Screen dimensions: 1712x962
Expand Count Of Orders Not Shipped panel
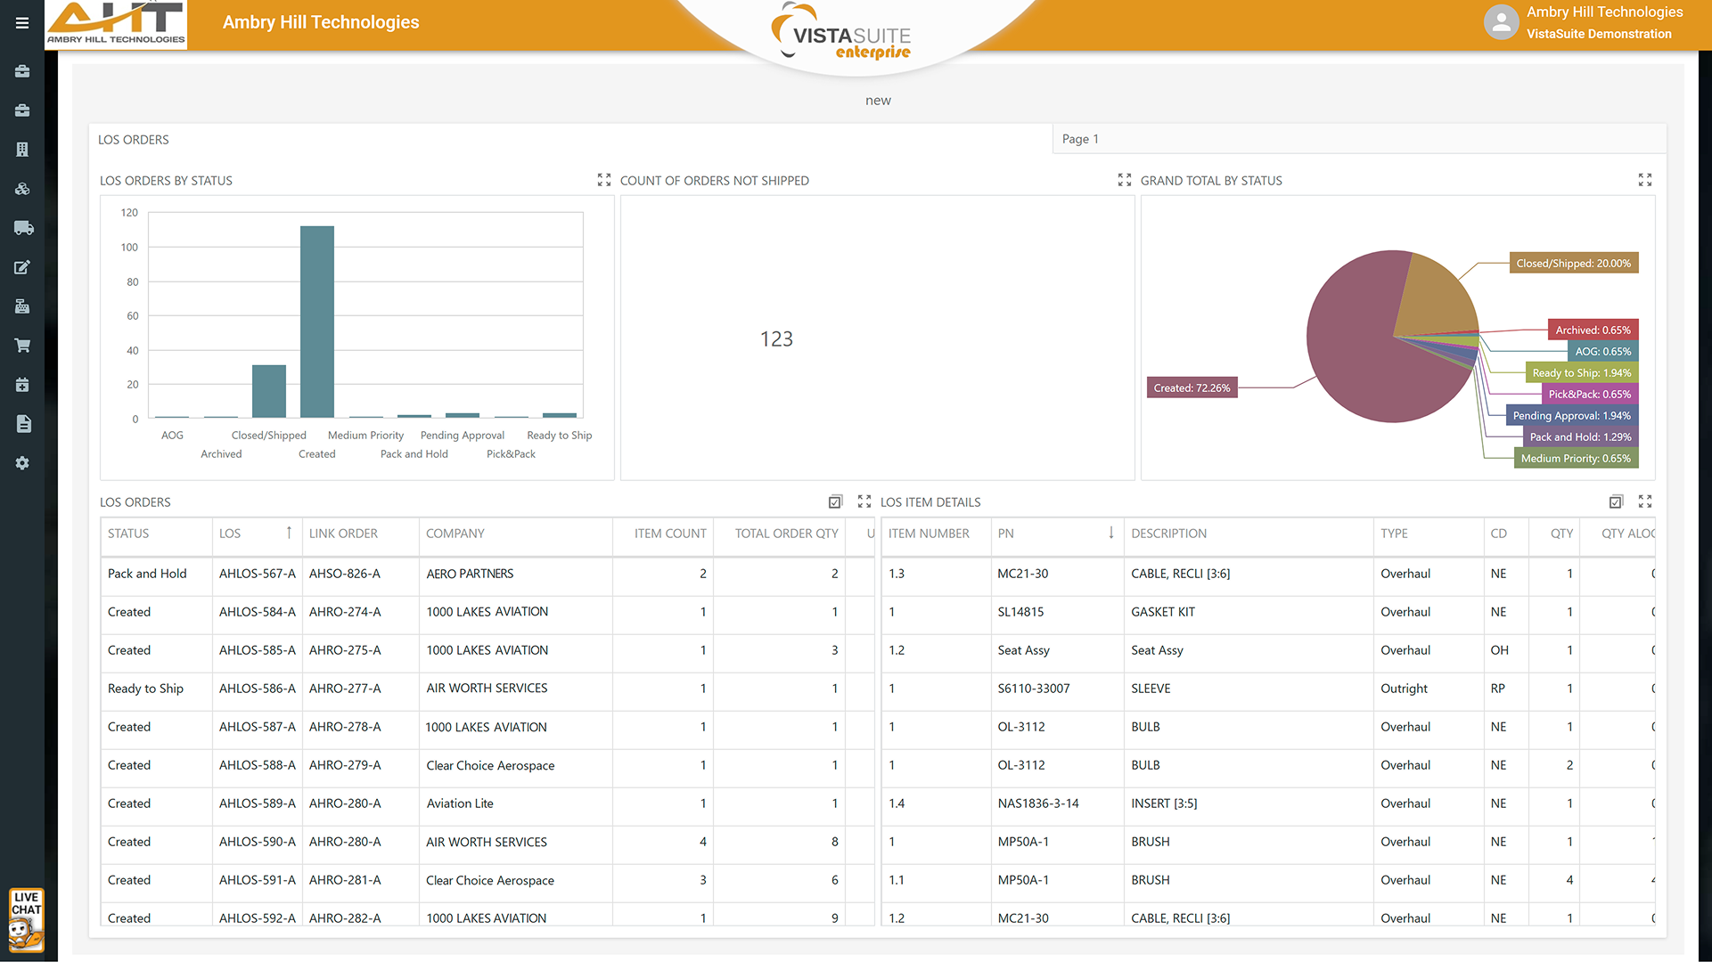point(1125,180)
